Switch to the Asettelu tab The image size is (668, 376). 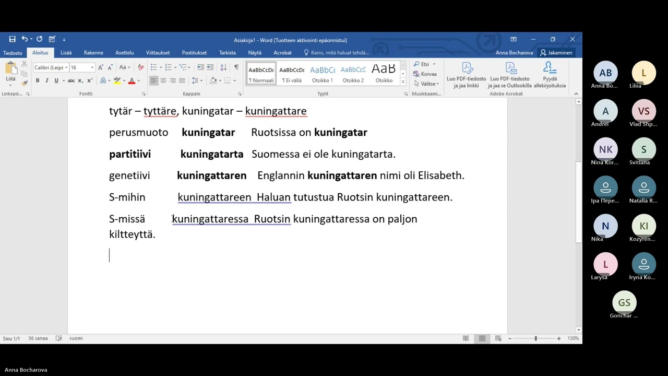[x=124, y=53]
